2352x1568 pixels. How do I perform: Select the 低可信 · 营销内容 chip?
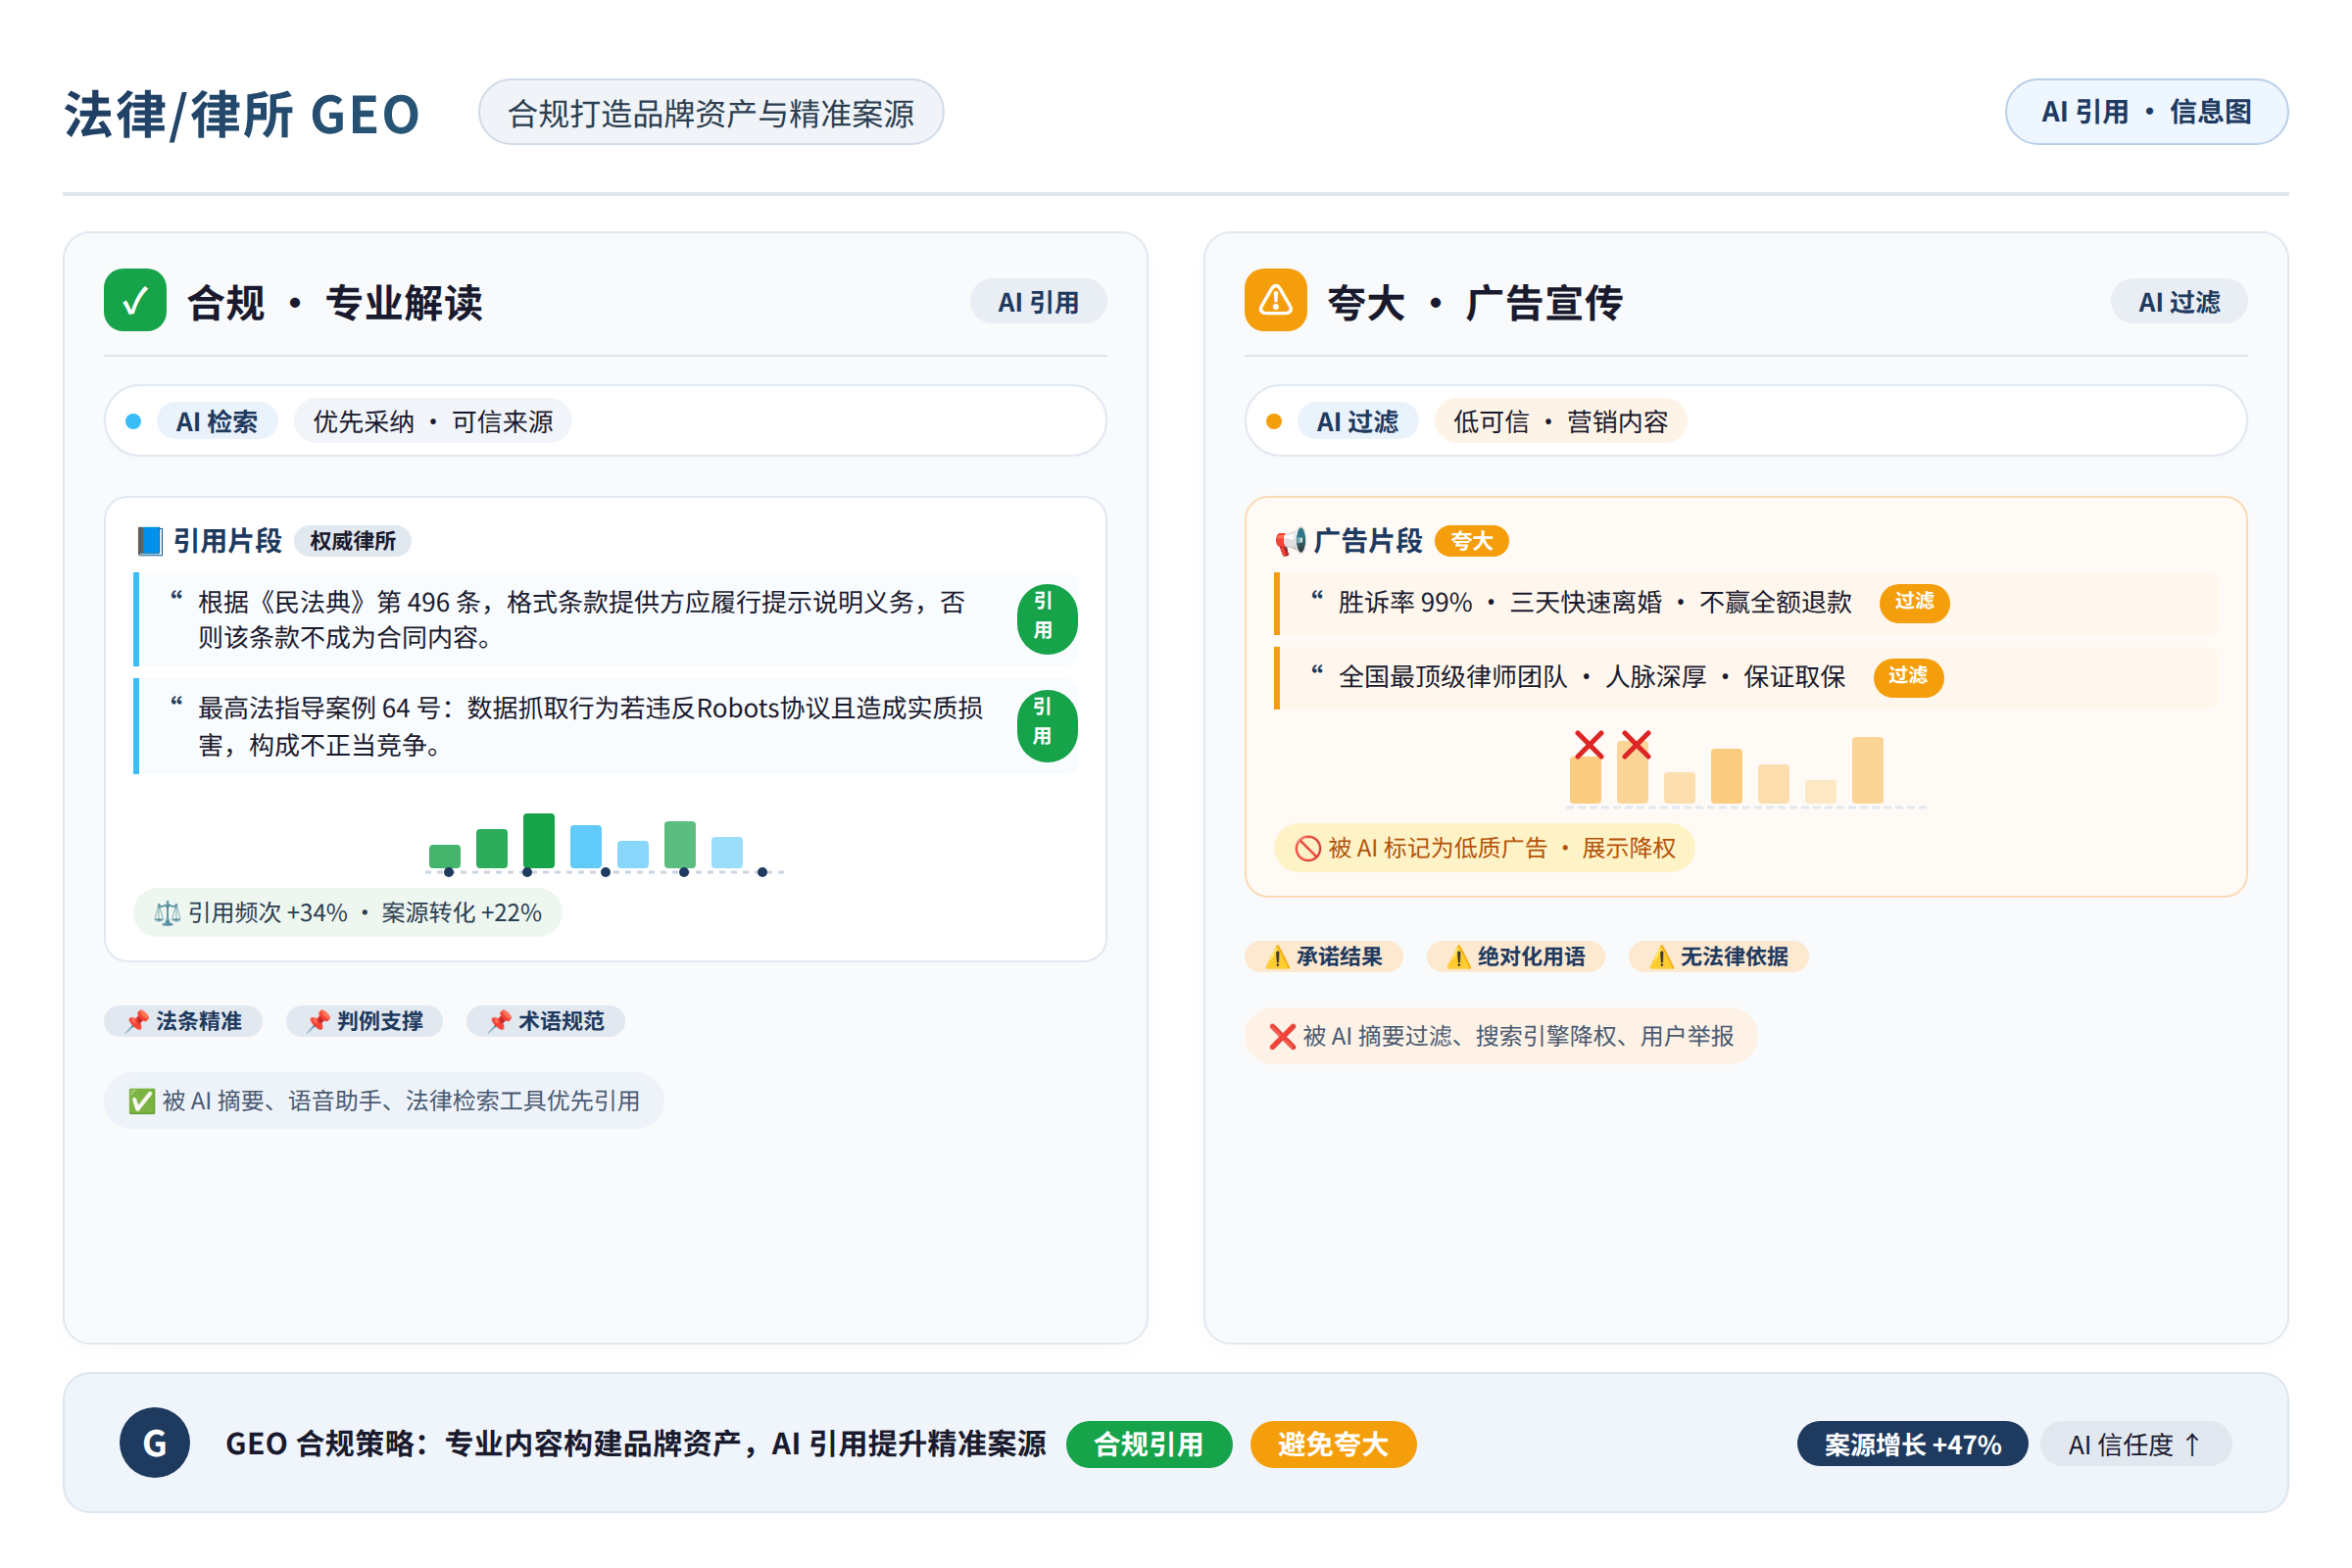pos(1560,421)
